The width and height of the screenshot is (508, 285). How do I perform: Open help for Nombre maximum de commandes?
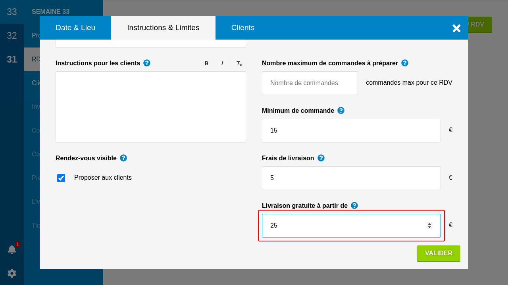[x=405, y=63]
